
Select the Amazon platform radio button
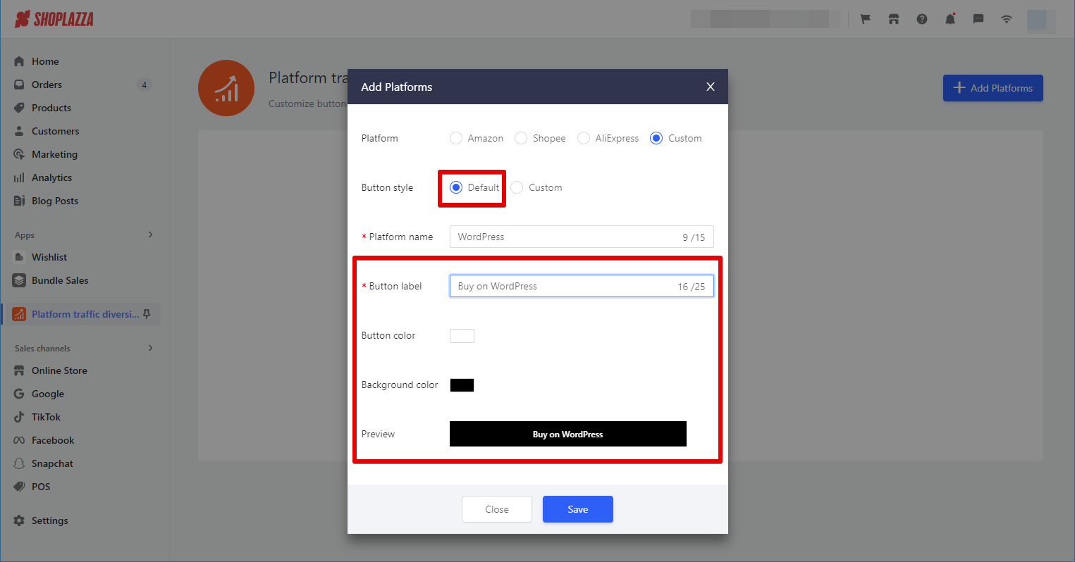[x=456, y=138]
